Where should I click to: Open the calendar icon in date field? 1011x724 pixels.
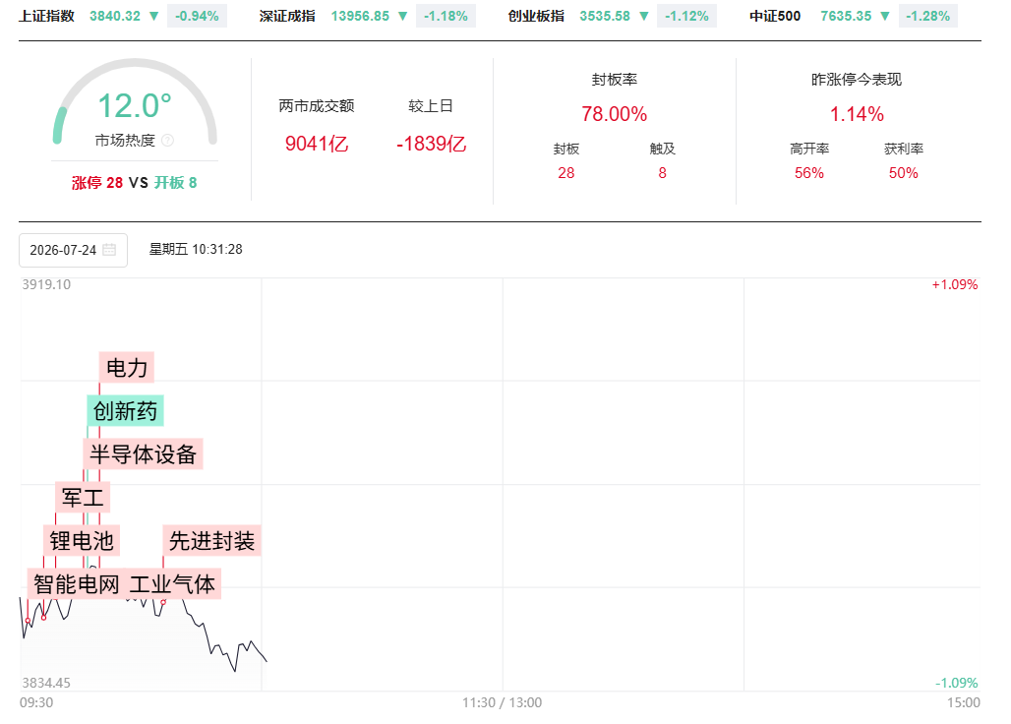point(109,250)
